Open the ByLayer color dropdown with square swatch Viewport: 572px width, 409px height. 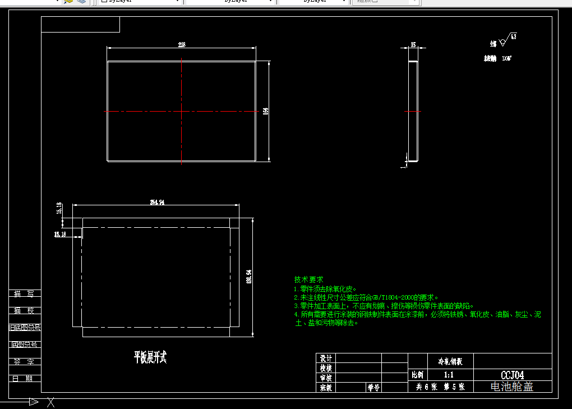click(140, 2)
